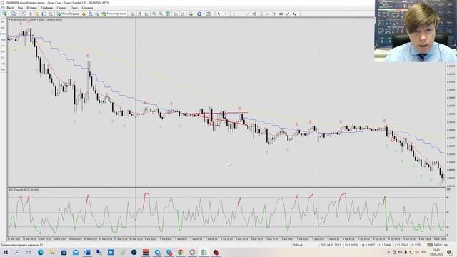The image size is (457, 257).
Task: Open the Графики menu
Action: pyautogui.click(x=46, y=8)
